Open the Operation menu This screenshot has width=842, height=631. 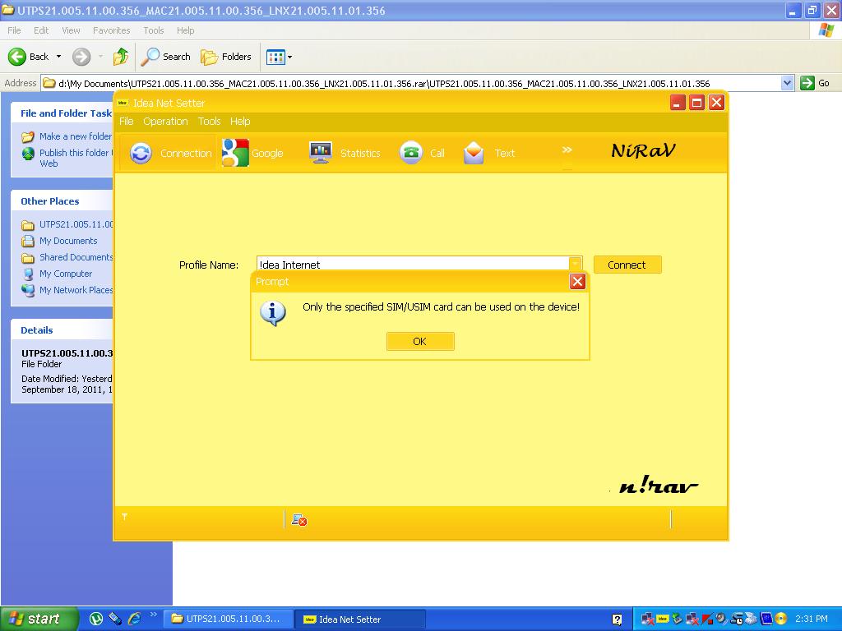click(165, 121)
